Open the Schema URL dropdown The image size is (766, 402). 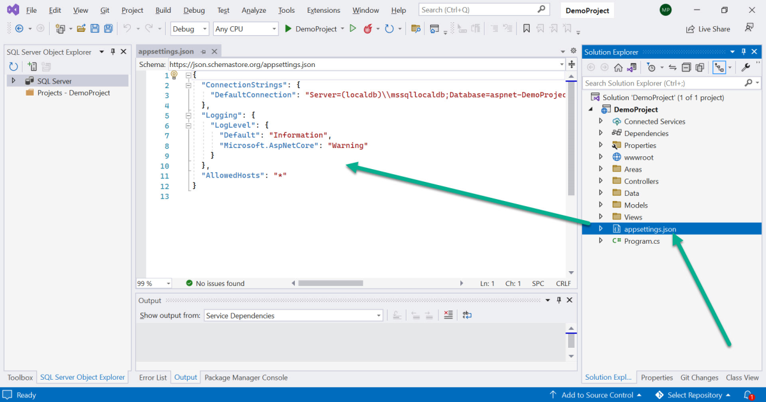click(561, 64)
